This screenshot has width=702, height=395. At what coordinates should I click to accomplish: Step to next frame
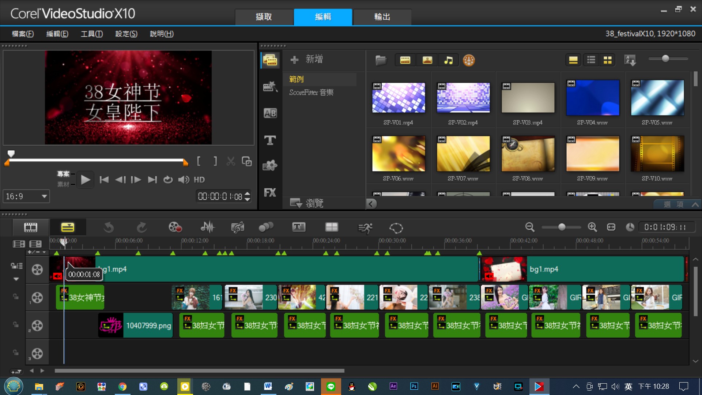(x=136, y=180)
